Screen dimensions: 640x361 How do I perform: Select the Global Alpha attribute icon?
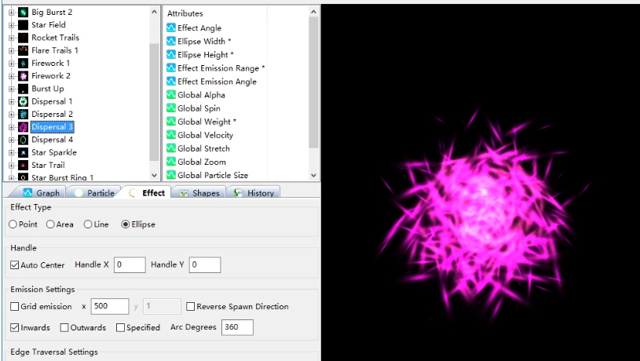[x=171, y=95]
